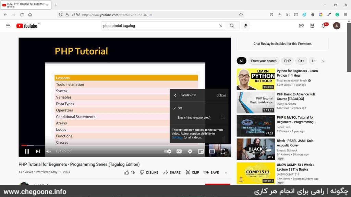351x197 pixels.
Task: Go back from the Subtitles/CC menu
Action: tap(175, 95)
